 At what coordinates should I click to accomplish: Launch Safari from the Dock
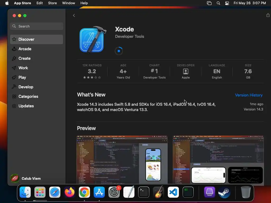click(x=55, y=192)
